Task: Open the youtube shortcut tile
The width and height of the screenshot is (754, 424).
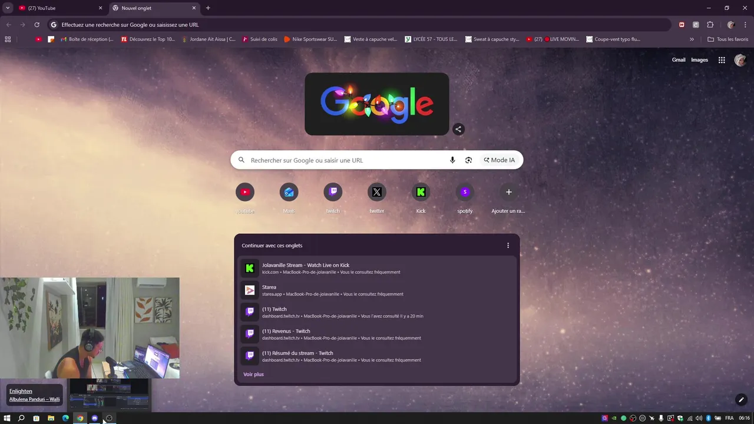Action: pyautogui.click(x=245, y=198)
